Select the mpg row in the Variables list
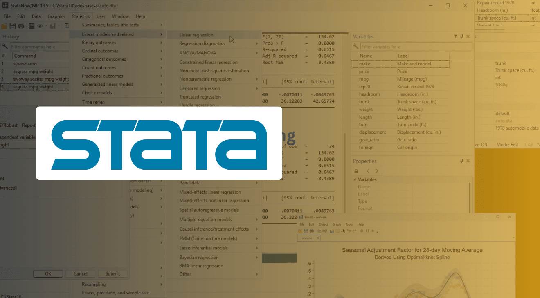 pyautogui.click(x=400, y=79)
